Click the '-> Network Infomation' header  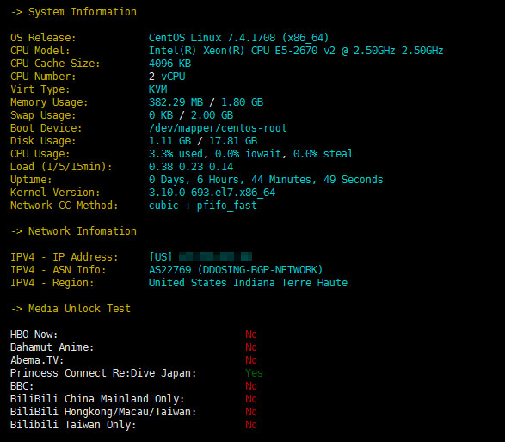click(74, 230)
